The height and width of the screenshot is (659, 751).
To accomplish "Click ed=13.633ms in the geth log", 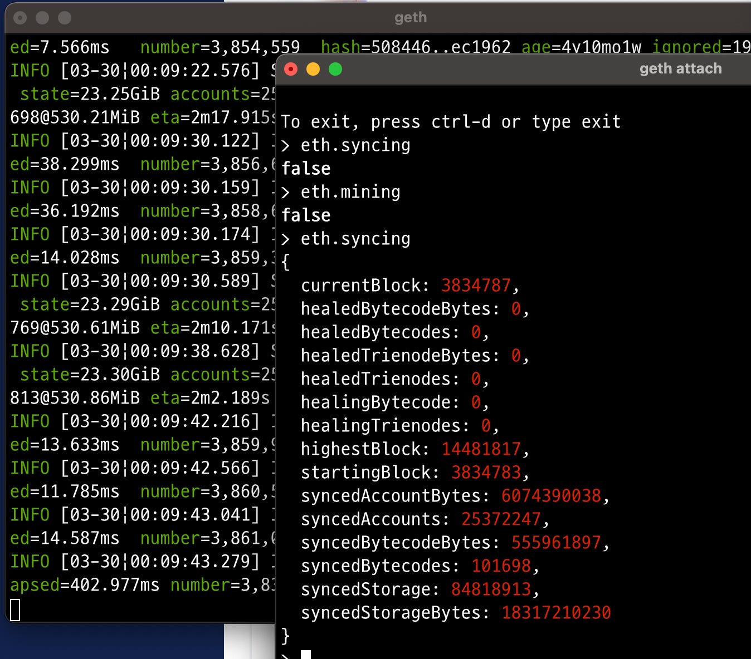I will [65, 445].
